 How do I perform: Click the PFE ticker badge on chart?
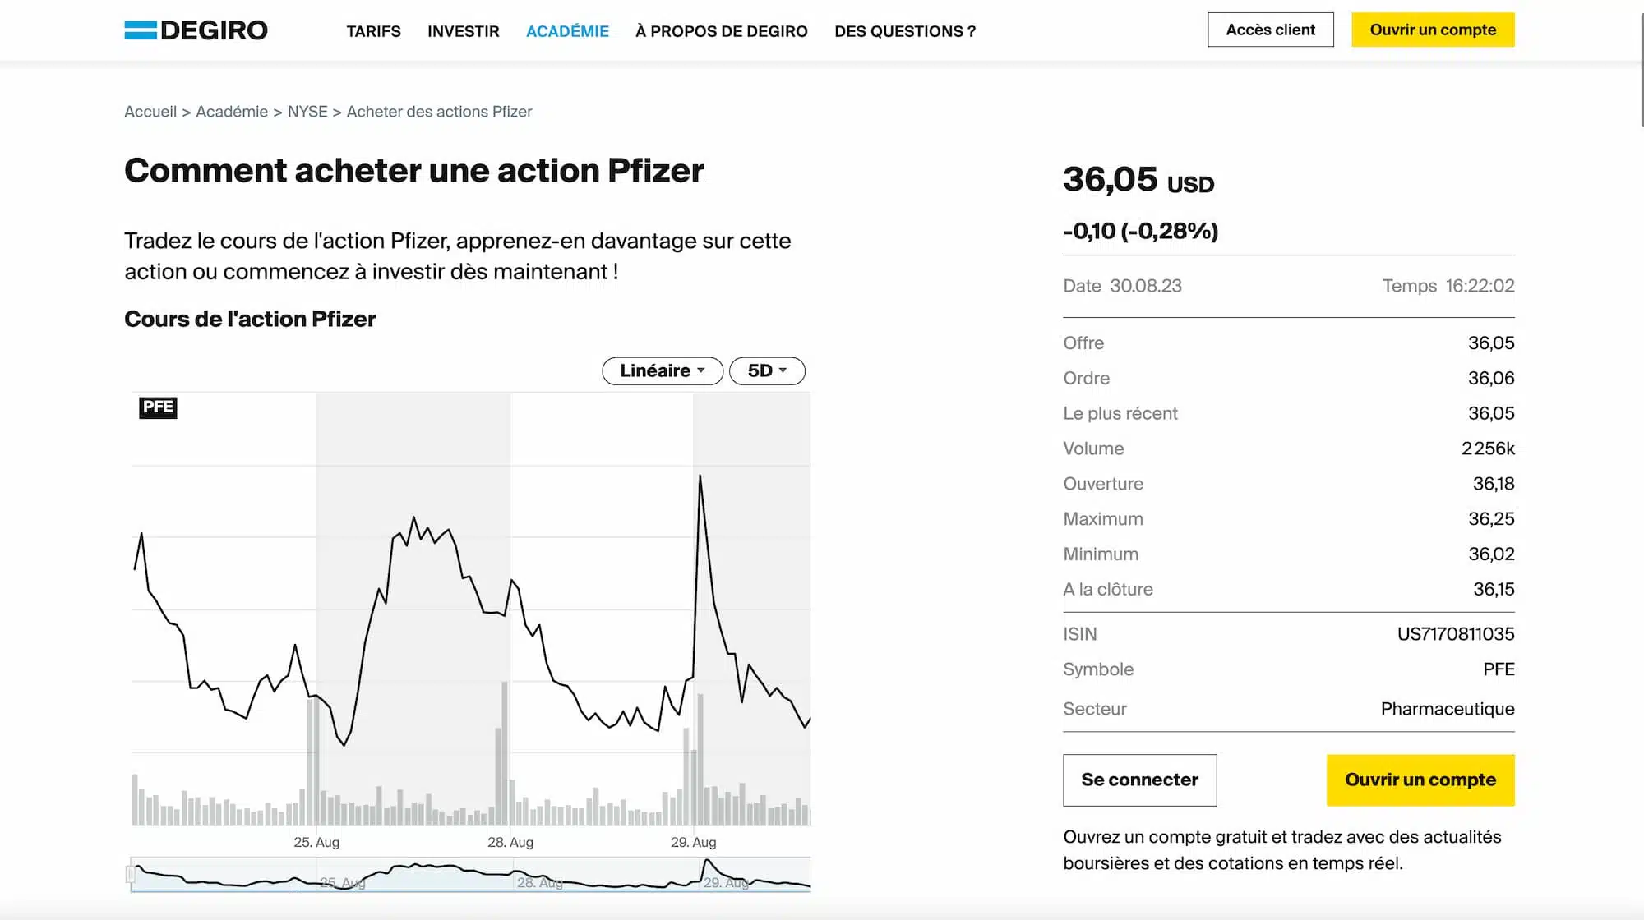pyautogui.click(x=158, y=407)
